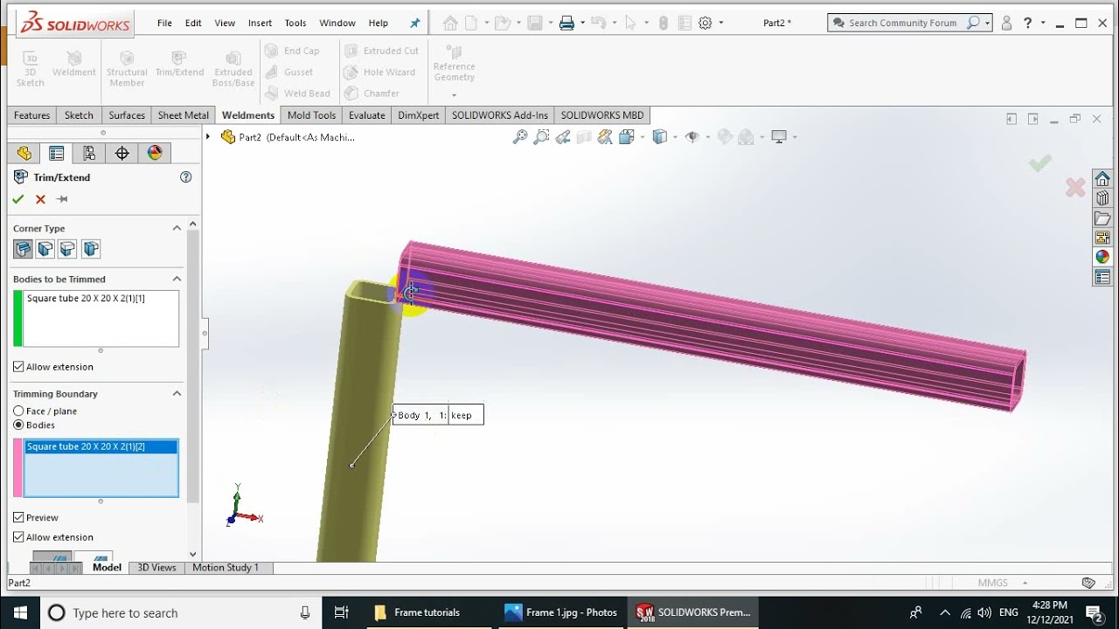The height and width of the screenshot is (629, 1119).
Task: Expand the Part2 flyout design tree
Action: [208, 136]
